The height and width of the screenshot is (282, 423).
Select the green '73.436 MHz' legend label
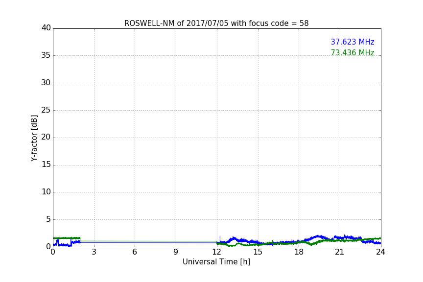[x=352, y=52]
